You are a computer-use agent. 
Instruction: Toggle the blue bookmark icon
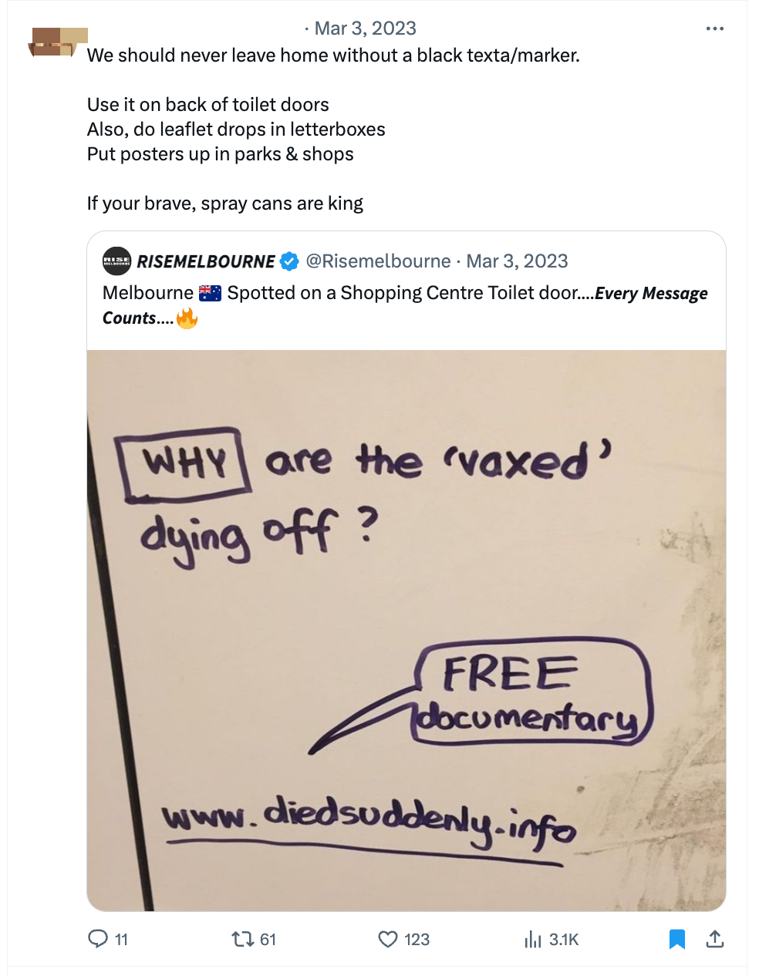[x=676, y=938]
